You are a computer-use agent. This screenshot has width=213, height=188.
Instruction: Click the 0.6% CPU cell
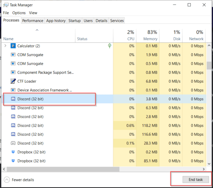[125, 126]
